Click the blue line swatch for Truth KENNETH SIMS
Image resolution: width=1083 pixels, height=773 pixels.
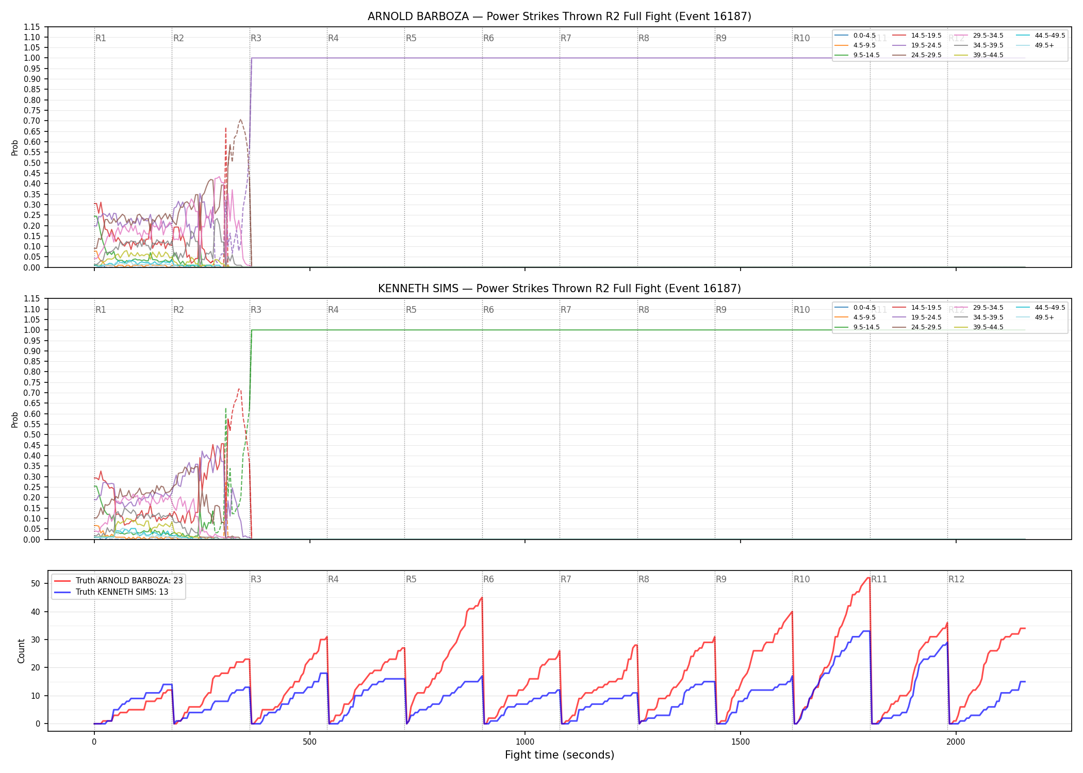point(62,592)
